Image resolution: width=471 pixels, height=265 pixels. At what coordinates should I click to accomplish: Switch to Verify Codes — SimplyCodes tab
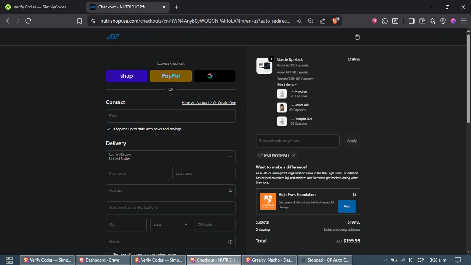tap(40, 7)
